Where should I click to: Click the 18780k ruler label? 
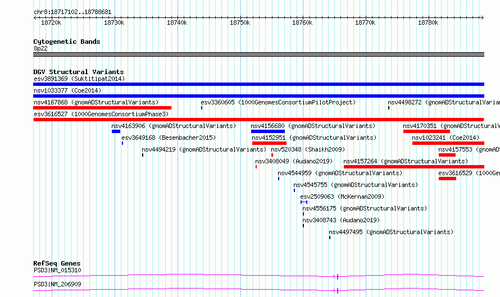tap(428, 22)
